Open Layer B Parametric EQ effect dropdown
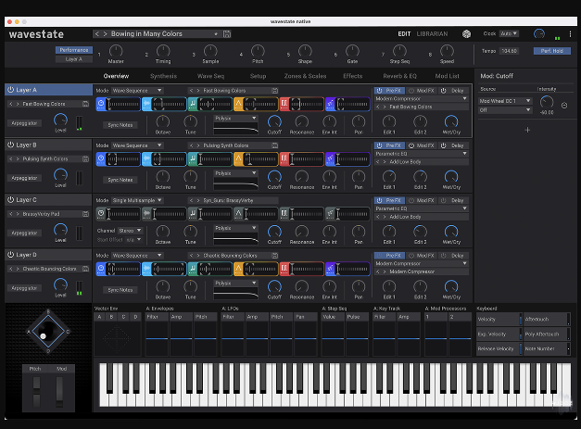The height and width of the screenshot is (429, 581). (422, 154)
